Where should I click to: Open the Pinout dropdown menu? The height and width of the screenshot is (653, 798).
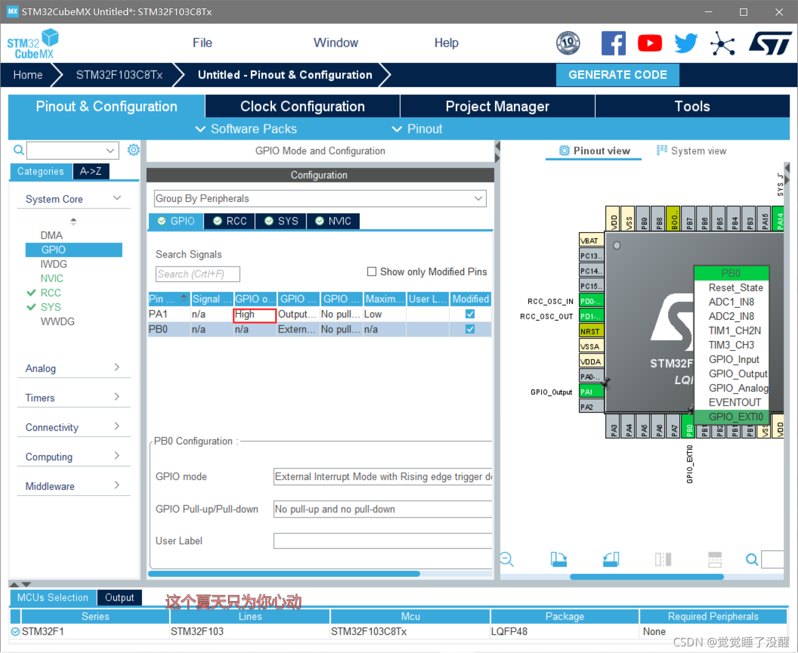pos(417,129)
